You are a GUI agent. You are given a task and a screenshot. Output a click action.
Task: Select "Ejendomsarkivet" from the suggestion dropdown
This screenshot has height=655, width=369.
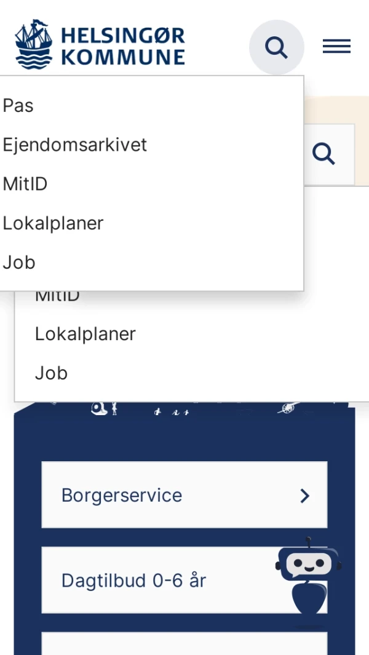tap(75, 145)
